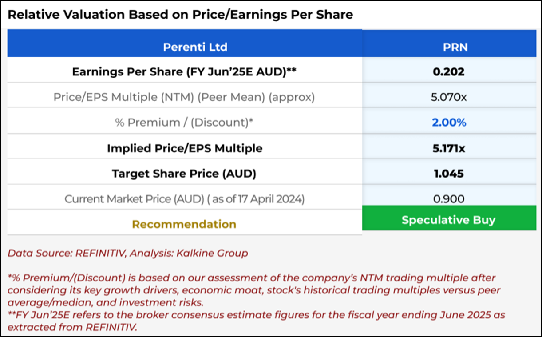Image resolution: width=542 pixels, height=337 pixels.
Task: Click the % Premium / (Discount) row label
Action: (184, 123)
